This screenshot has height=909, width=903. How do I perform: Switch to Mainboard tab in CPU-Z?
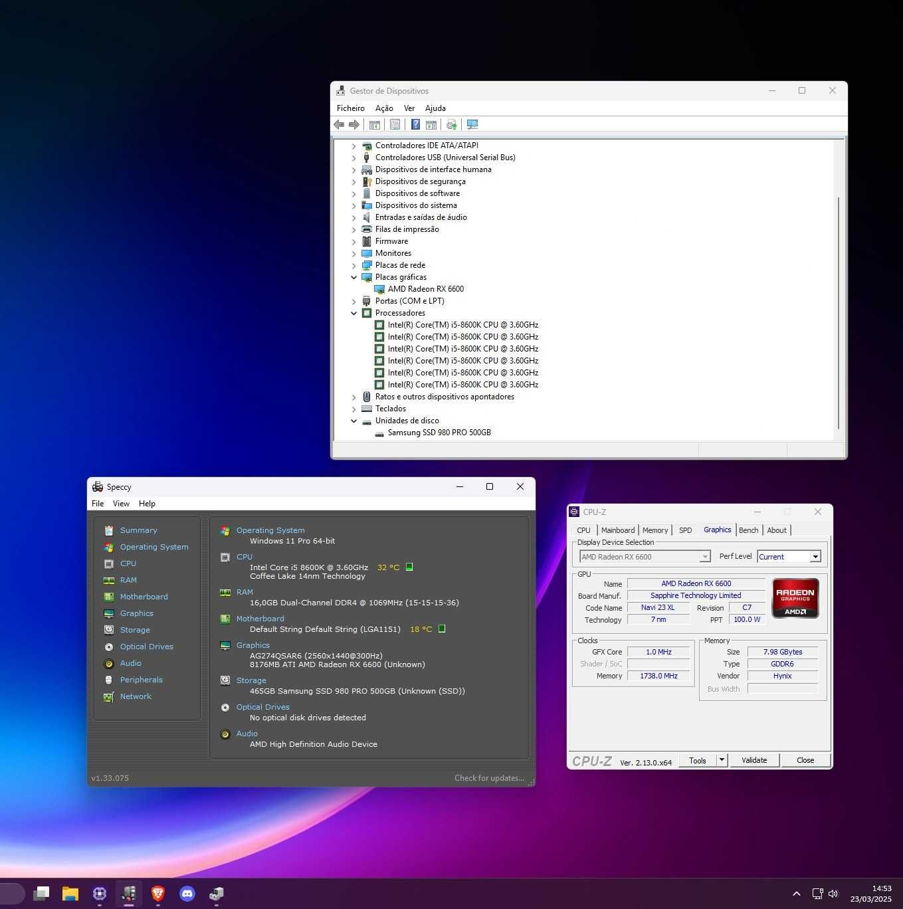pyautogui.click(x=618, y=530)
